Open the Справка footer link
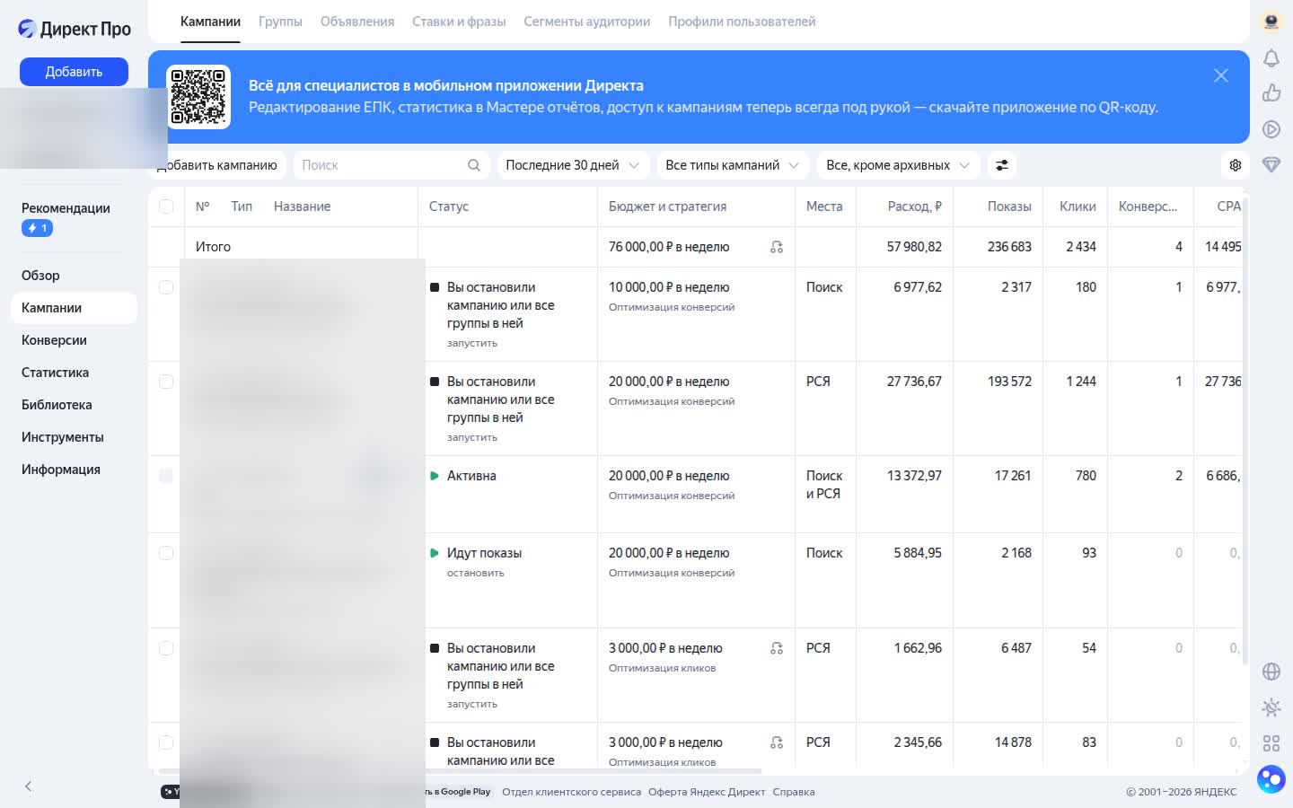1293x808 pixels. point(794,792)
